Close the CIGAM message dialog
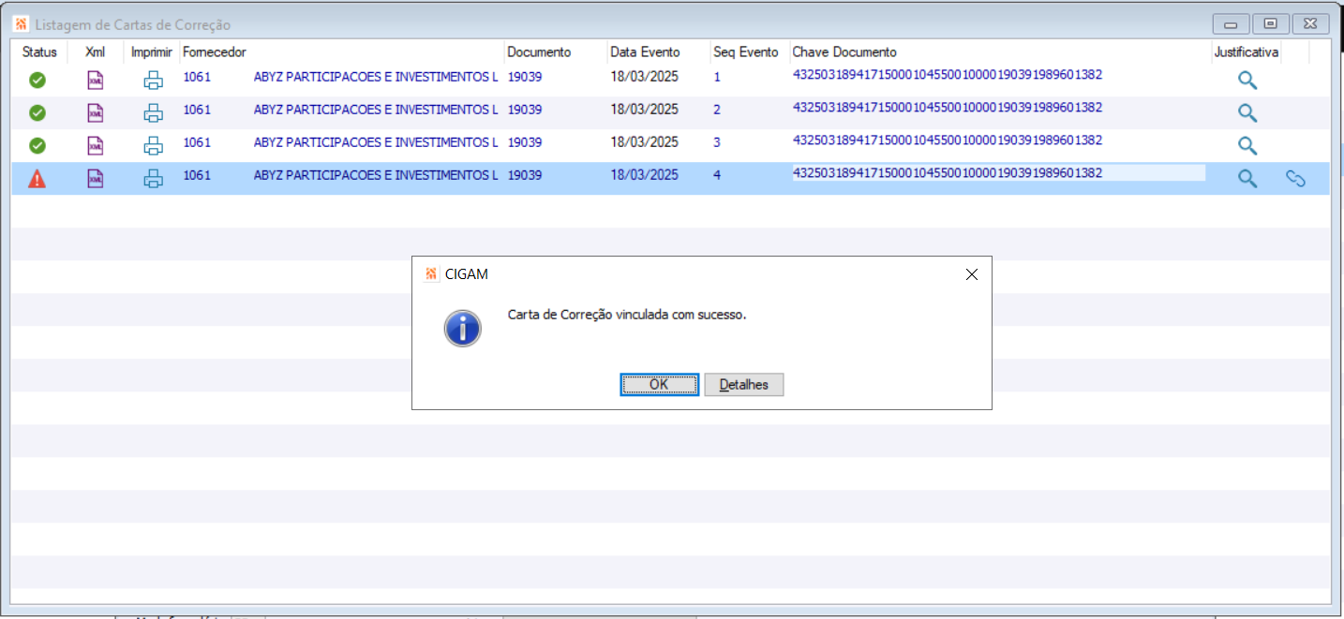 [x=971, y=274]
